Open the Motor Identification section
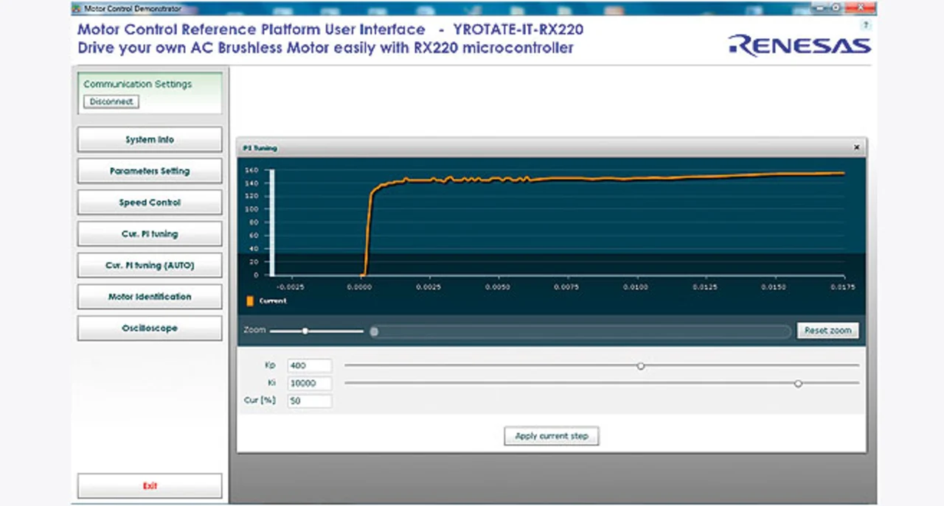This screenshot has width=944, height=506. [150, 297]
